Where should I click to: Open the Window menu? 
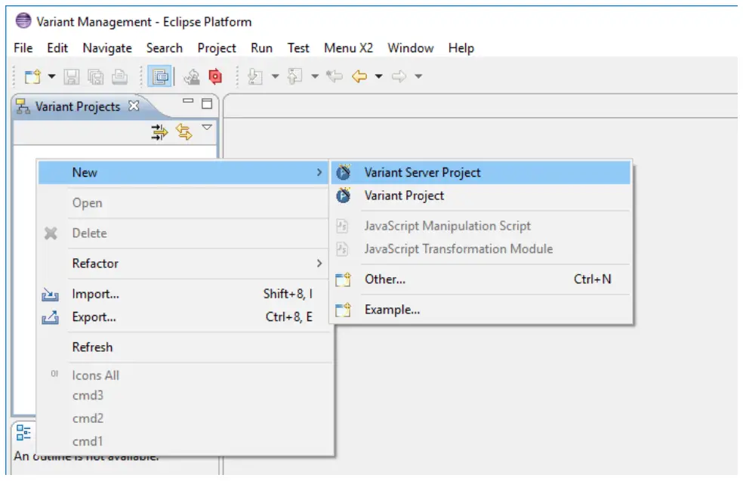click(x=410, y=48)
